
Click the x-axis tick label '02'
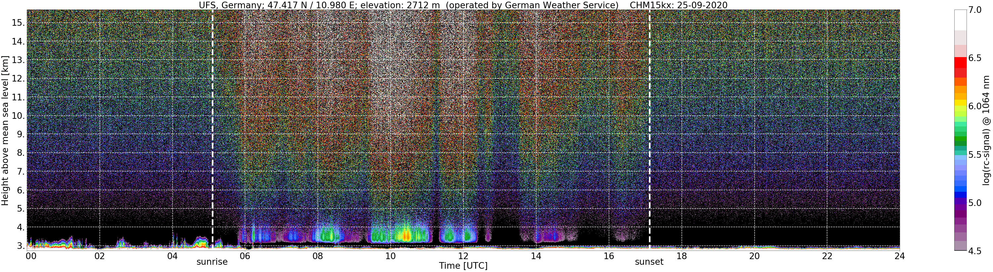[100, 256]
